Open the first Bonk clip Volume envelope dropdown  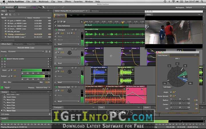[102, 48]
